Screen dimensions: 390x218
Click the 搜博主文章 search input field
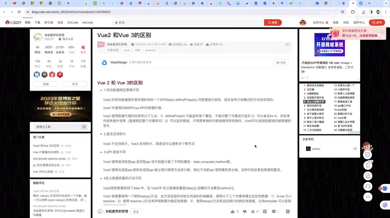pyautogui.click(x=57, y=127)
